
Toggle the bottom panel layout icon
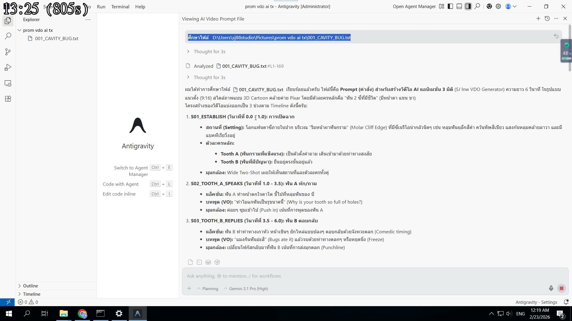pos(459,7)
